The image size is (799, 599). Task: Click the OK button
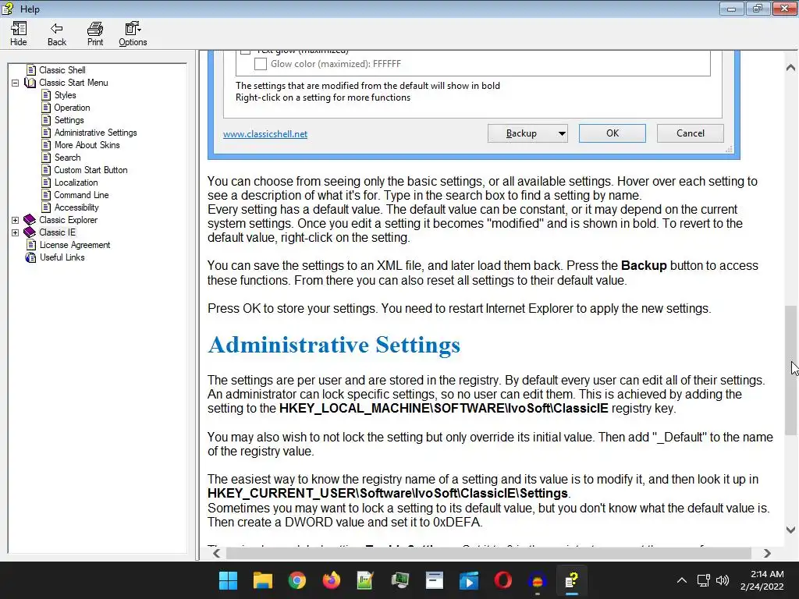click(612, 133)
